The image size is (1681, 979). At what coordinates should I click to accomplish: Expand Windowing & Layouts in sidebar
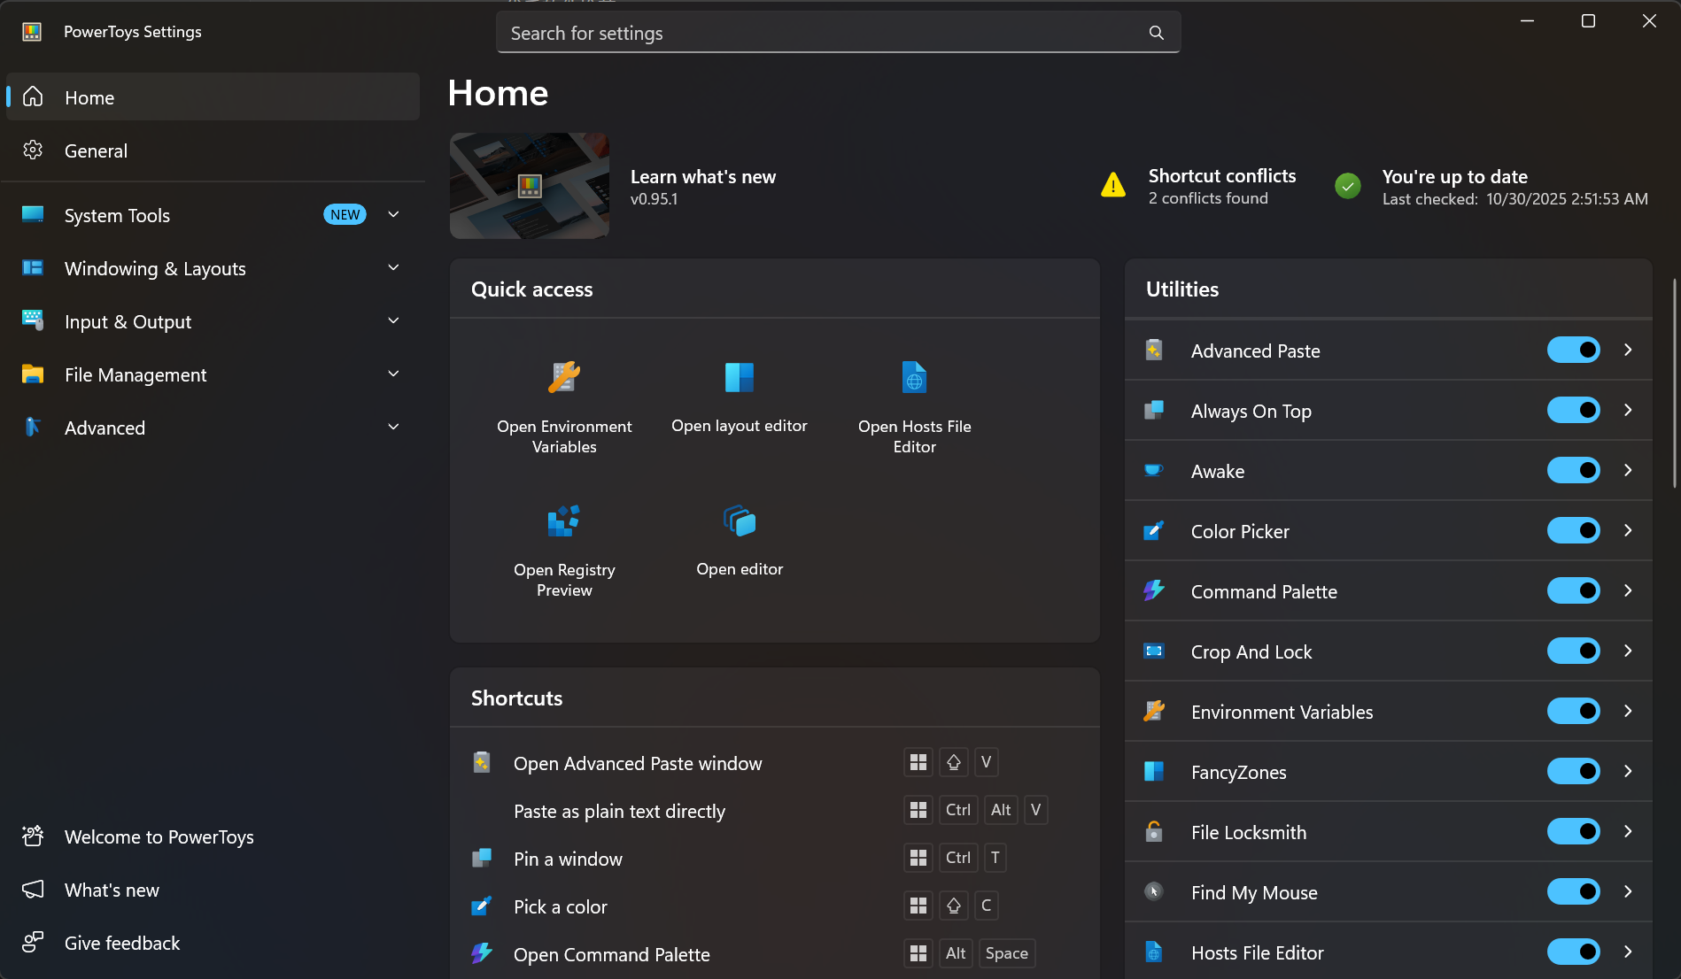(x=393, y=268)
